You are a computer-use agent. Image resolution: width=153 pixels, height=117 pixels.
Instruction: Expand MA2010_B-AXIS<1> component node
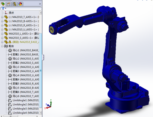[2, 21]
